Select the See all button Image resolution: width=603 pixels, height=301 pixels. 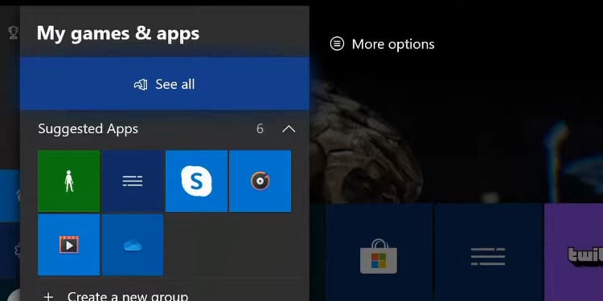point(165,84)
